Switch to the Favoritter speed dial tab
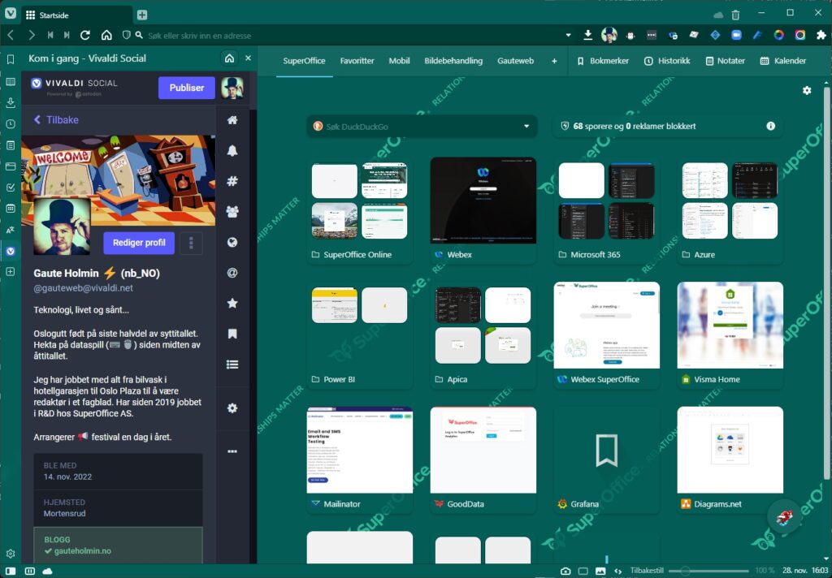 click(357, 61)
